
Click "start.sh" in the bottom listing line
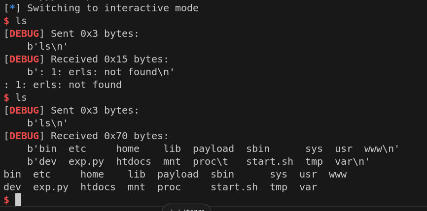(x=234, y=187)
